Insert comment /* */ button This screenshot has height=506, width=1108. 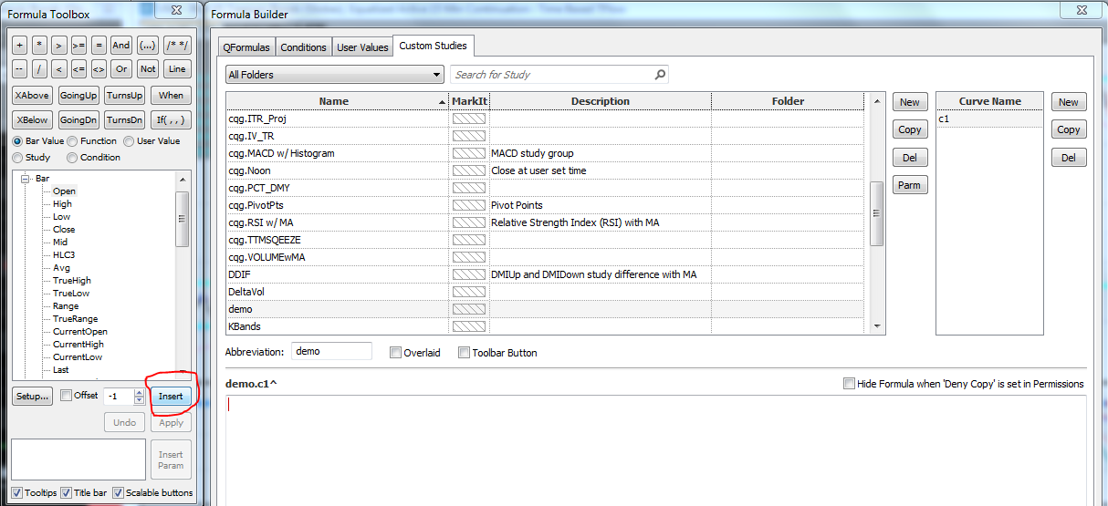point(177,45)
